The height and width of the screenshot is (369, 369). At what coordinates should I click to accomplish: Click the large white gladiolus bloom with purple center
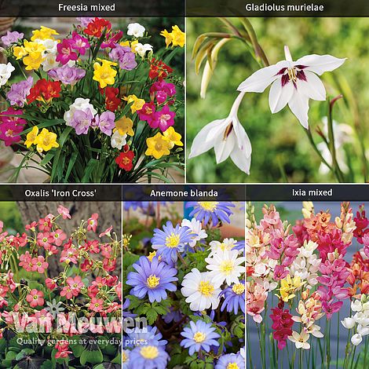[x=292, y=85]
